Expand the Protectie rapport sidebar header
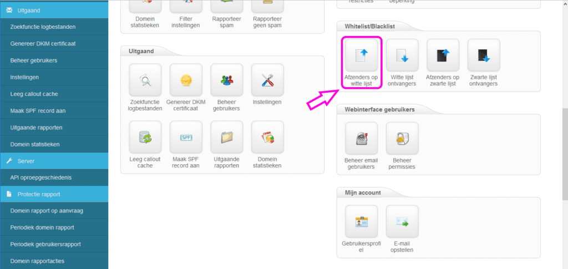Viewport: 568px width, 269px height. coord(54,194)
